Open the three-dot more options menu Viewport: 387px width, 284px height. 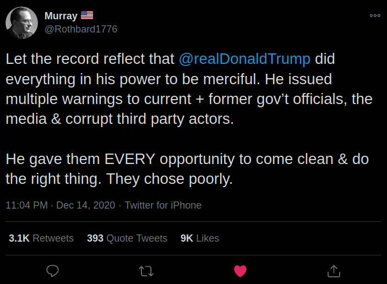pyautogui.click(x=375, y=15)
